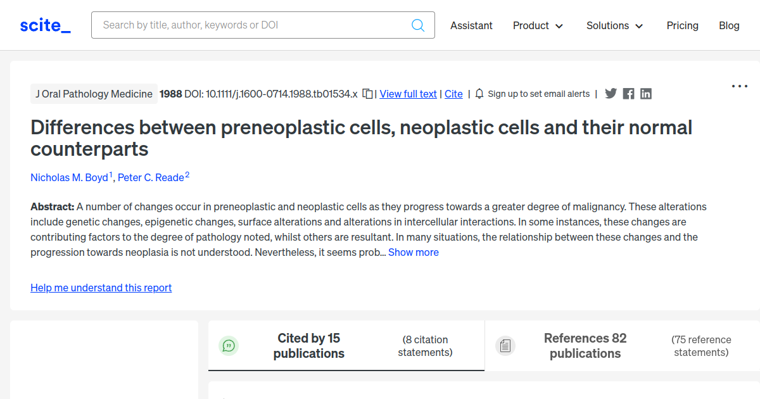Click the references document icon
The image size is (760, 399).
pos(505,345)
